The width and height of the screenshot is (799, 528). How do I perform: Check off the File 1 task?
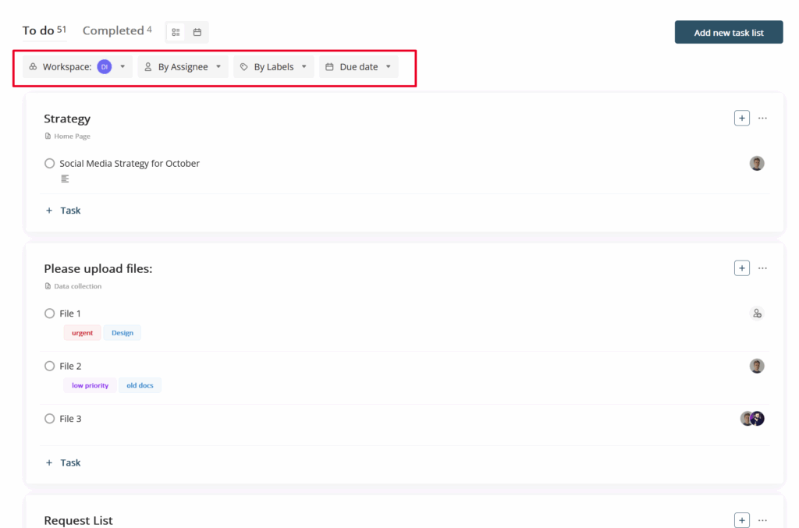click(x=50, y=314)
